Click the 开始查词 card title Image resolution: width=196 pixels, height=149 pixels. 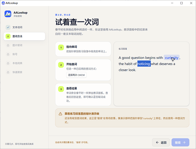(x=72, y=64)
